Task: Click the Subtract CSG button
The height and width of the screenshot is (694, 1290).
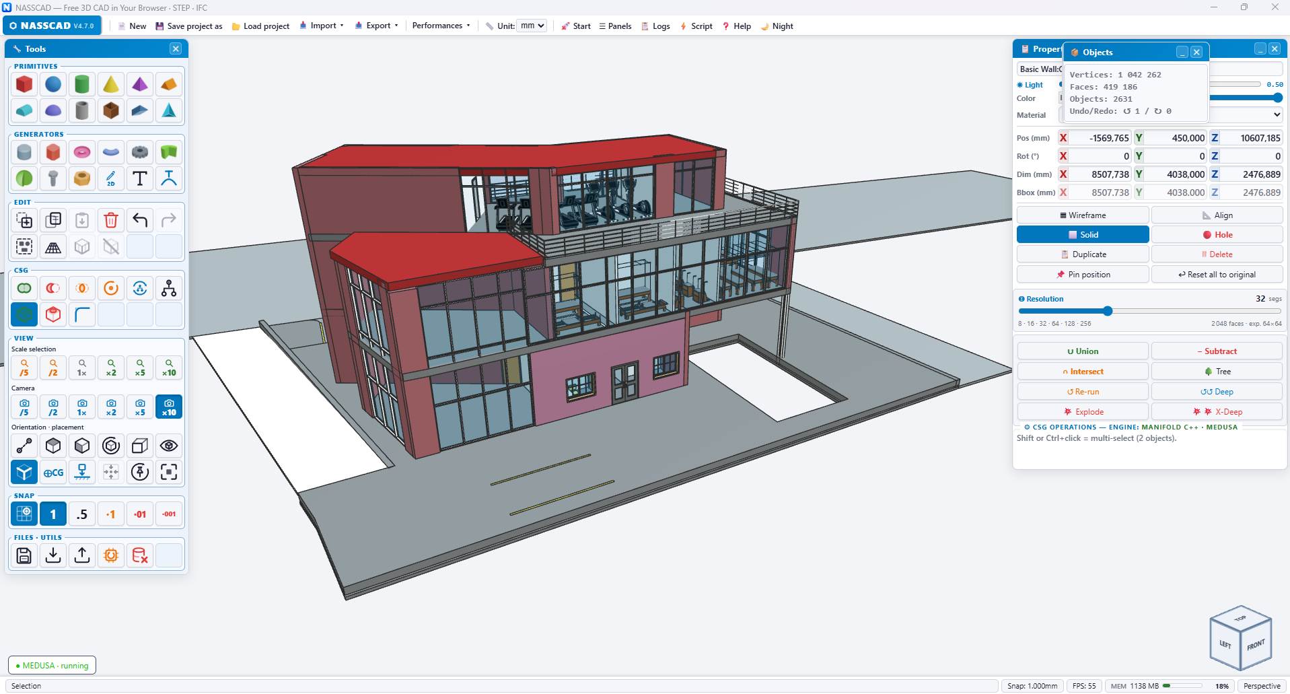Action: (1217, 351)
